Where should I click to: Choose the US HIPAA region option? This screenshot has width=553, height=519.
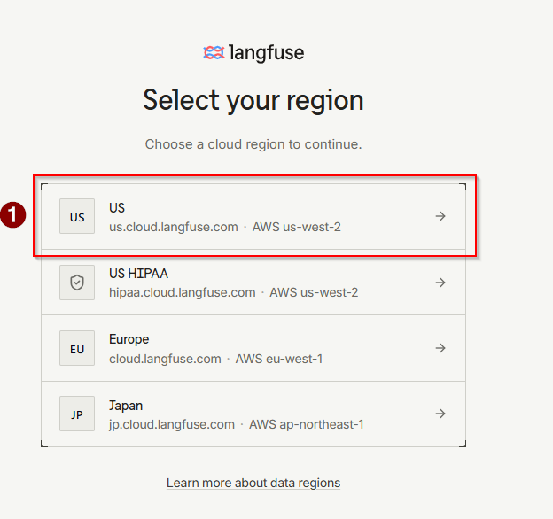[253, 283]
